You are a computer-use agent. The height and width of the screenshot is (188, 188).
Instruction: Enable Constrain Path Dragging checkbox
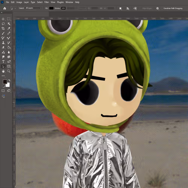(x=162, y=8)
